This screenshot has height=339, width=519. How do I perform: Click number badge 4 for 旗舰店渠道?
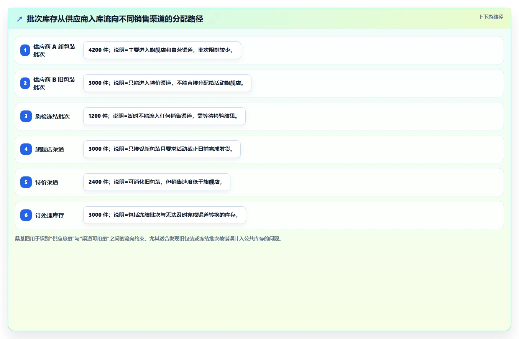point(25,149)
